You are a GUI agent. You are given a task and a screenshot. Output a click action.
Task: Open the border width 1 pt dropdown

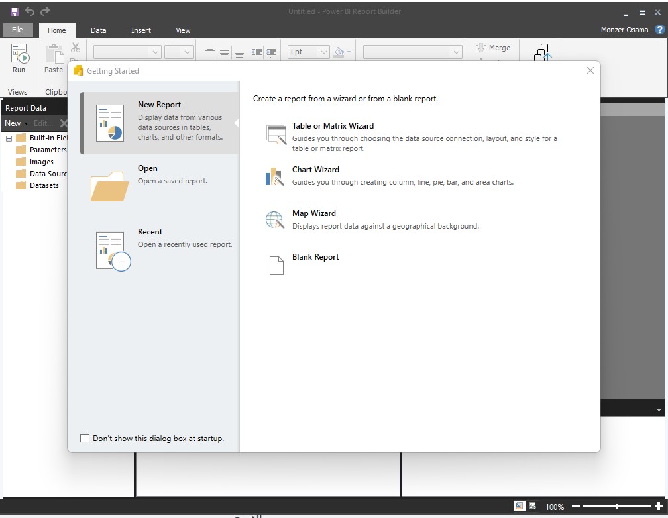coord(308,52)
